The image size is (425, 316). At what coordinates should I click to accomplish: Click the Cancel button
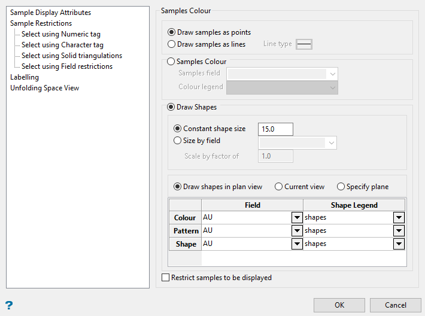tap(395, 305)
